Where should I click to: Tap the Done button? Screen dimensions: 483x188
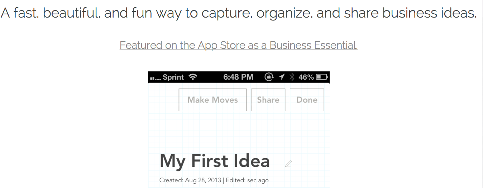(307, 100)
